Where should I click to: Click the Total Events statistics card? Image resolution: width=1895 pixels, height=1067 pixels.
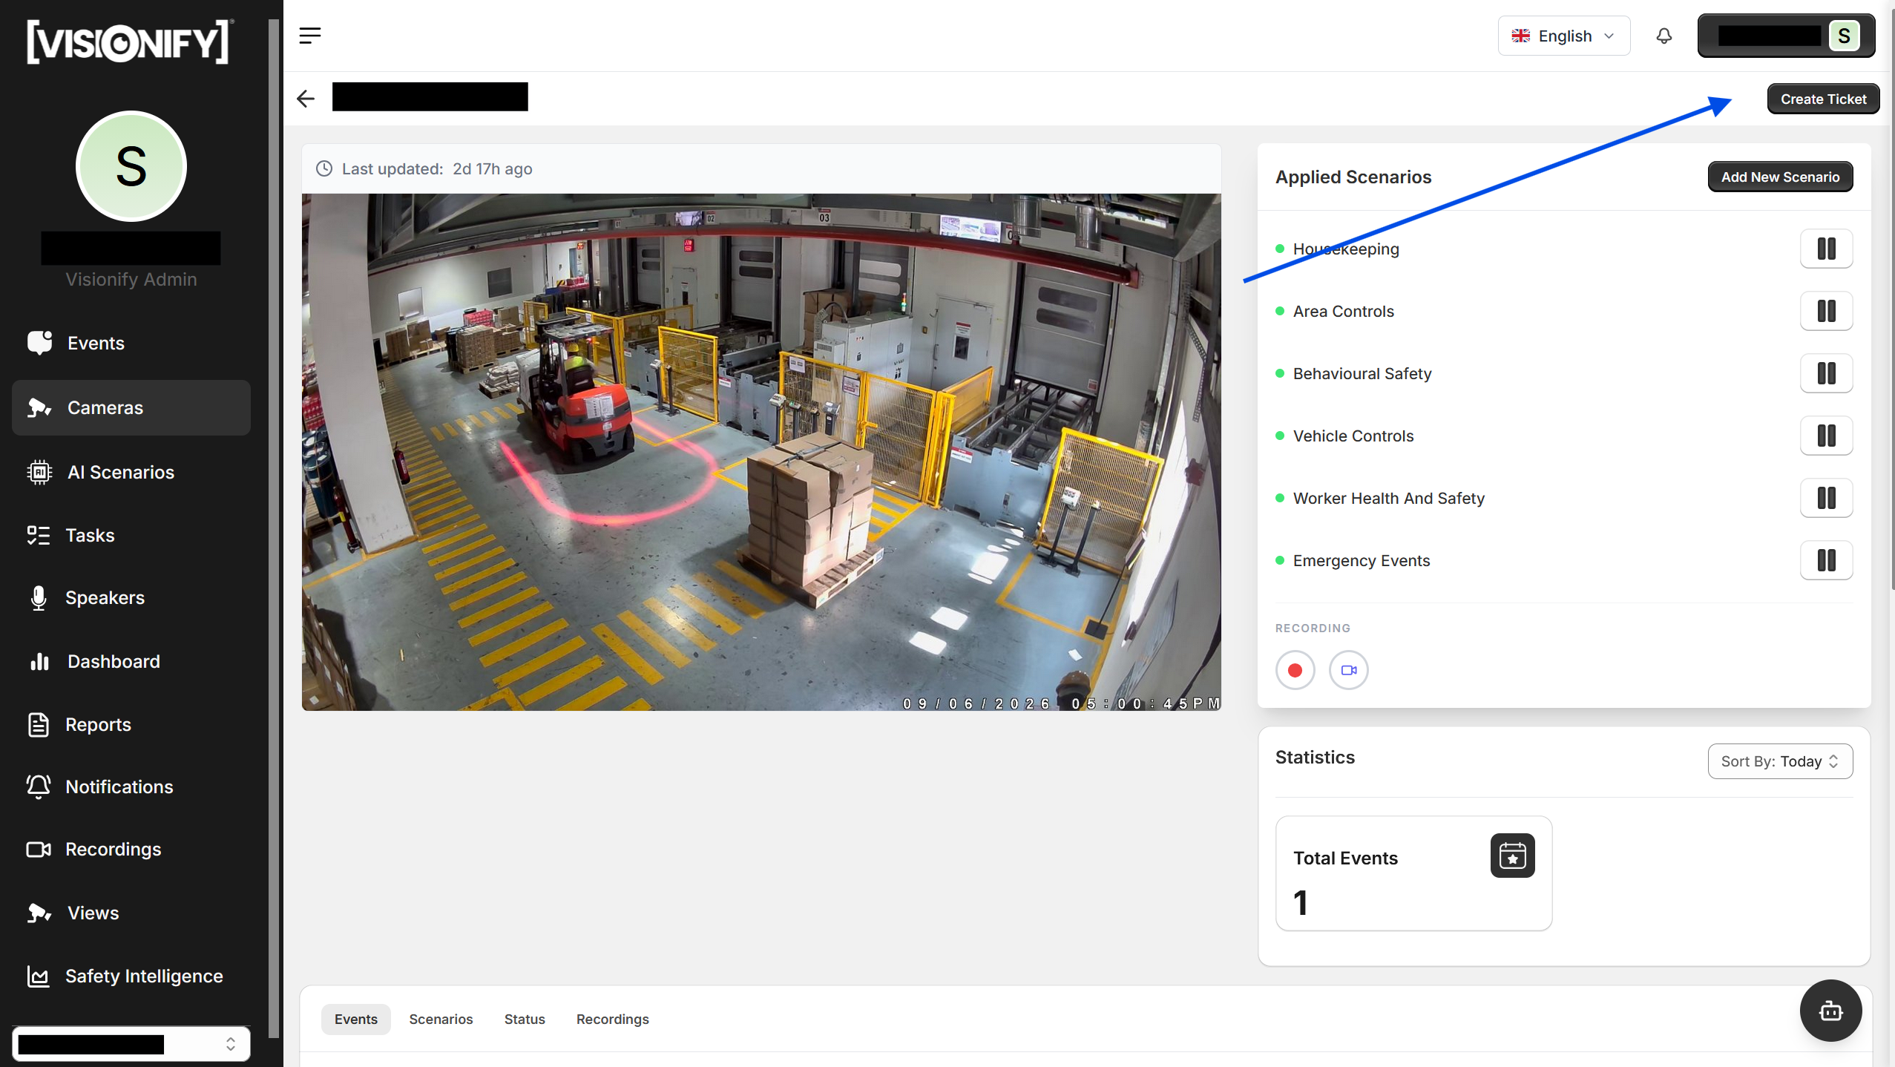(x=1413, y=873)
